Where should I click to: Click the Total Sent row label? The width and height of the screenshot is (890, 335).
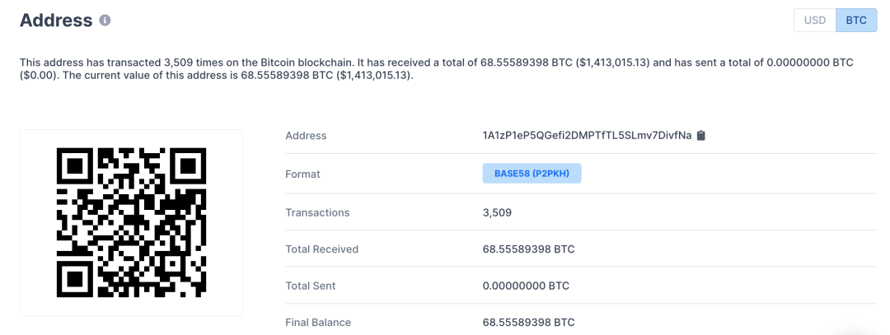[310, 286]
